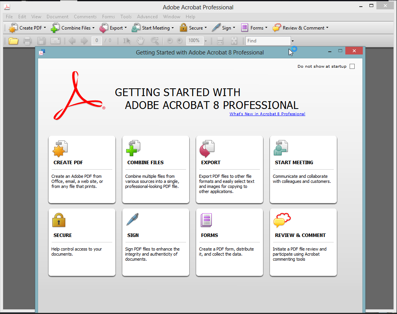397x314 pixels.
Task: Go to previous page arrow
Action: (x=72, y=40)
